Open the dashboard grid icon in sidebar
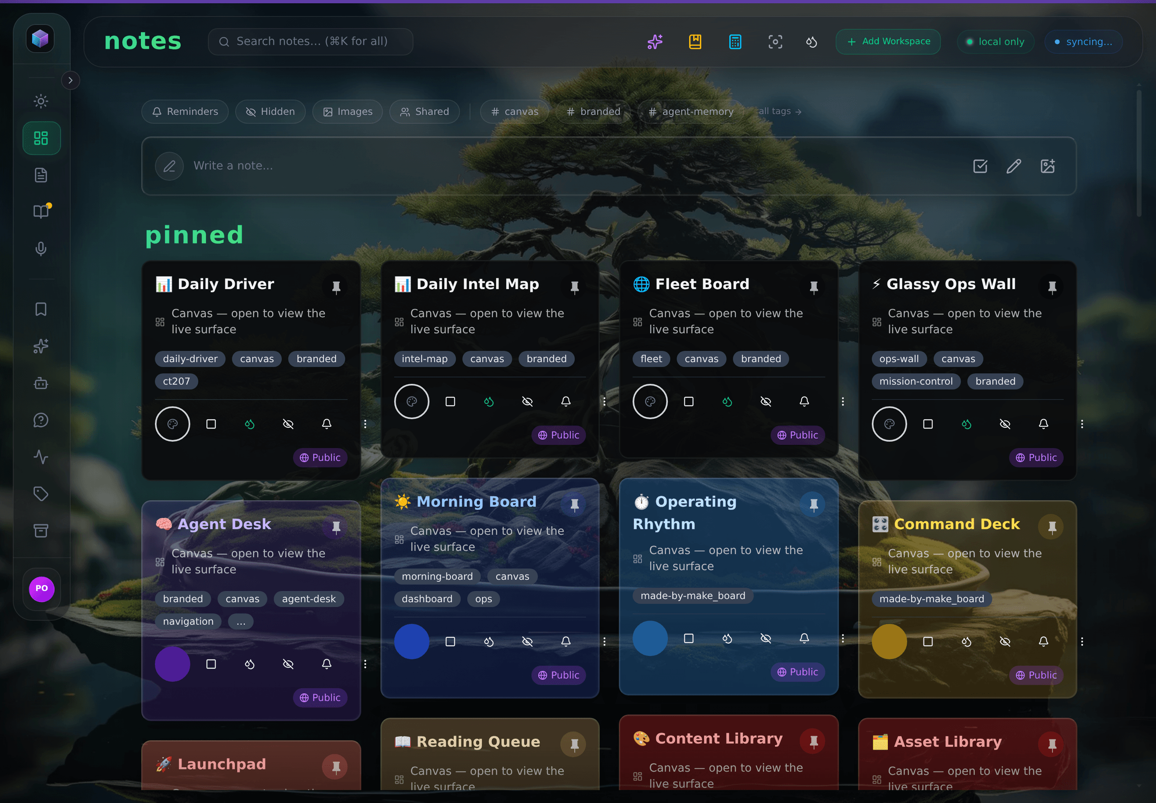This screenshot has width=1156, height=803. 41,138
